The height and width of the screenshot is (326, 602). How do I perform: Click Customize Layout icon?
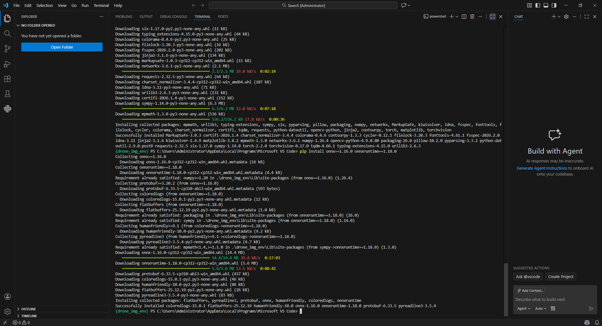[530, 5]
